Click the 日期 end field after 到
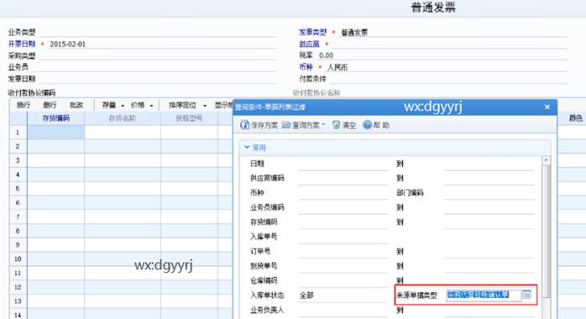The width and height of the screenshot is (586, 319). pos(489,164)
